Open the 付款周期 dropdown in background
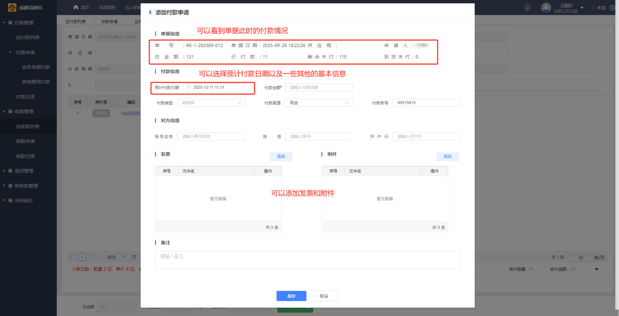Viewport: 619px width, 316px height. point(118,69)
